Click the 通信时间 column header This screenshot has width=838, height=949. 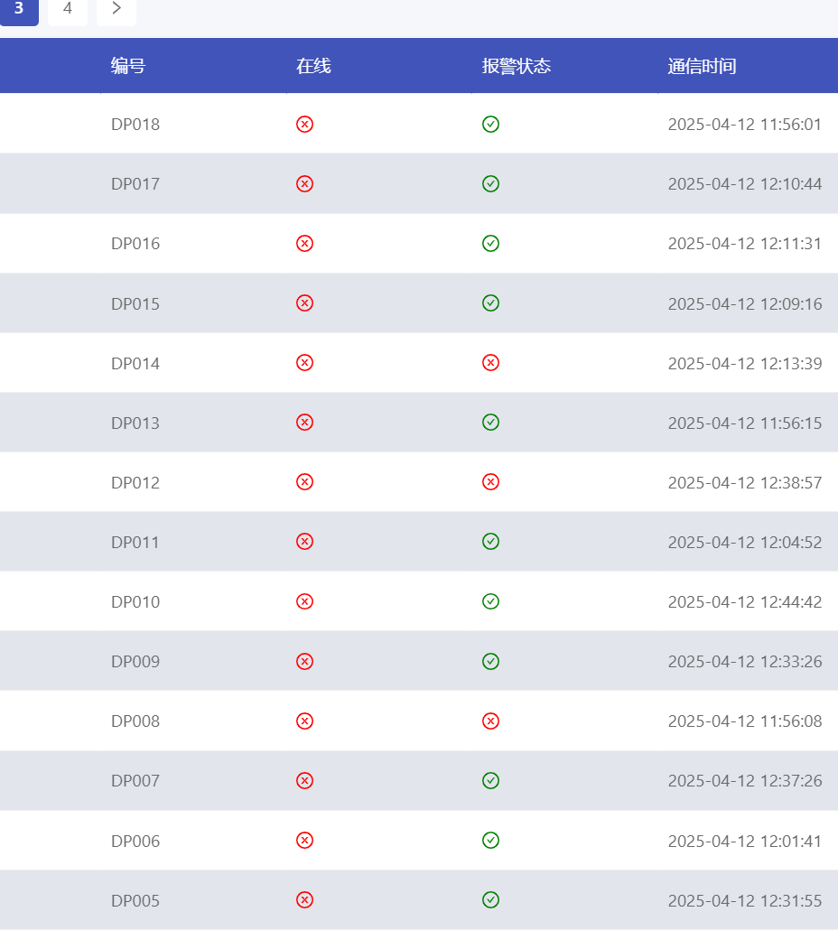pyautogui.click(x=703, y=65)
